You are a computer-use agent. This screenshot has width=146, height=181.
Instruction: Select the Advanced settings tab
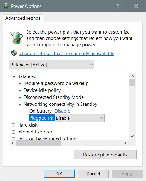pyautogui.click(x=23, y=18)
